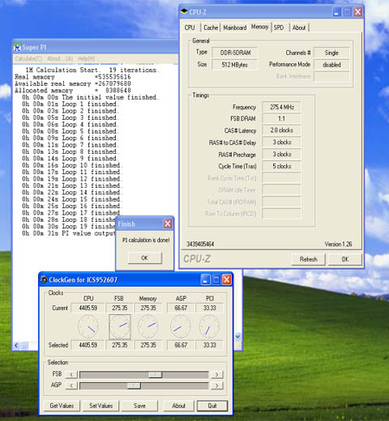Click the FSB slider left arrow
The height and width of the screenshot is (421, 389).
[71, 375]
